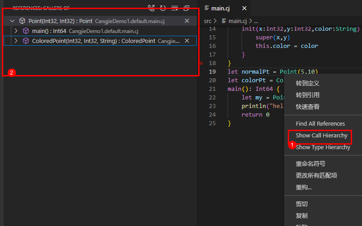The image size is (362, 226).
Task: Click the cube icon beside Point(Int32, Int32)
Action: click(22, 21)
